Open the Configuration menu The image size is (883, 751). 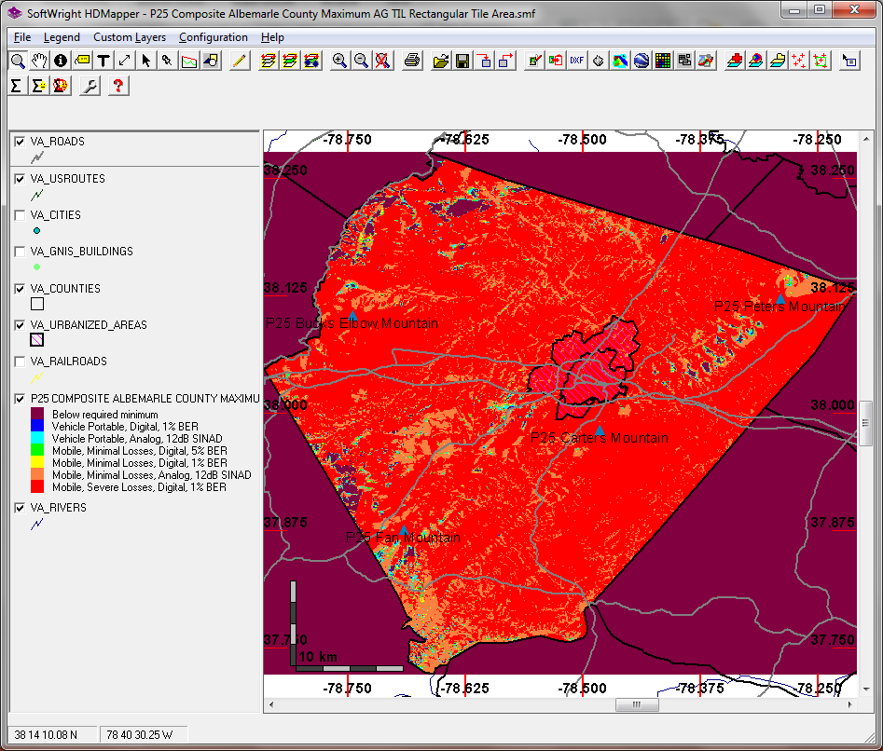pos(213,37)
